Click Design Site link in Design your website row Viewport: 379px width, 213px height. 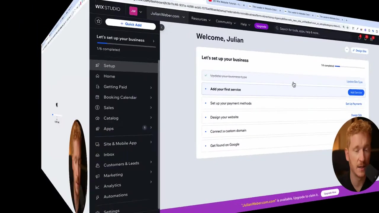click(356, 115)
